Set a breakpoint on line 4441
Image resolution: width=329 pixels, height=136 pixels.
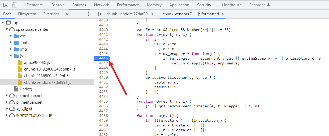pyautogui.click(x=103, y=34)
